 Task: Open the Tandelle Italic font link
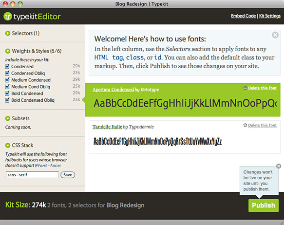pyautogui.click(x=107, y=127)
